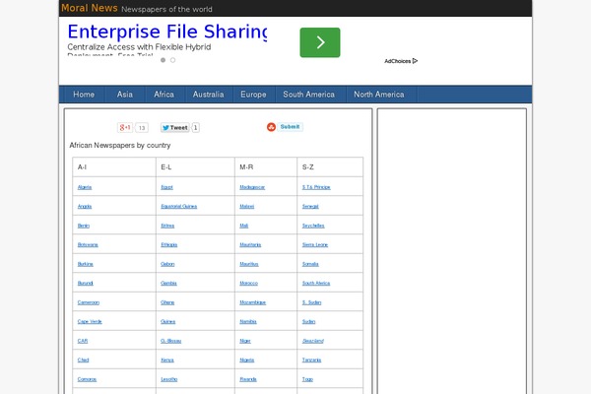Open the Burkina newspapers link
Image resolution: width=591 pixels, height=394 pixels.
pyautogui.click(x=85, y=264)
